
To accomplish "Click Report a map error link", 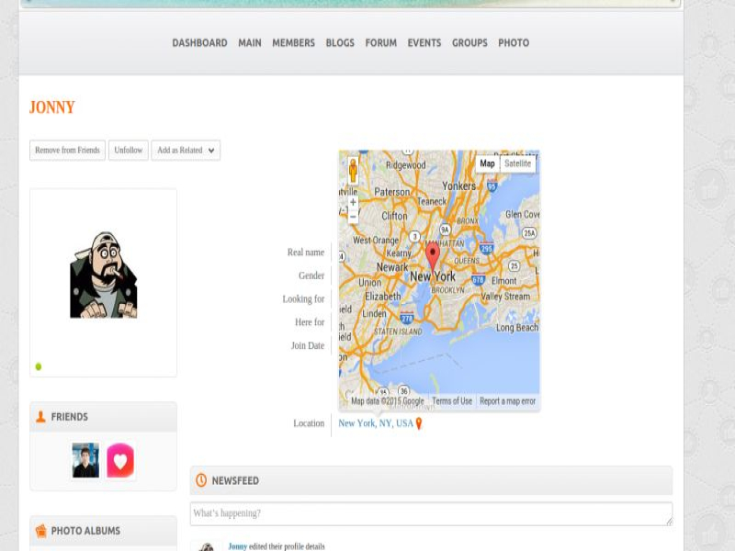I will [507, 401].
